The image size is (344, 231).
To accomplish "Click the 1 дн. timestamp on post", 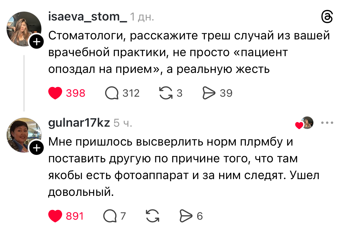I will pyautogui.click(x=142, y=18).
